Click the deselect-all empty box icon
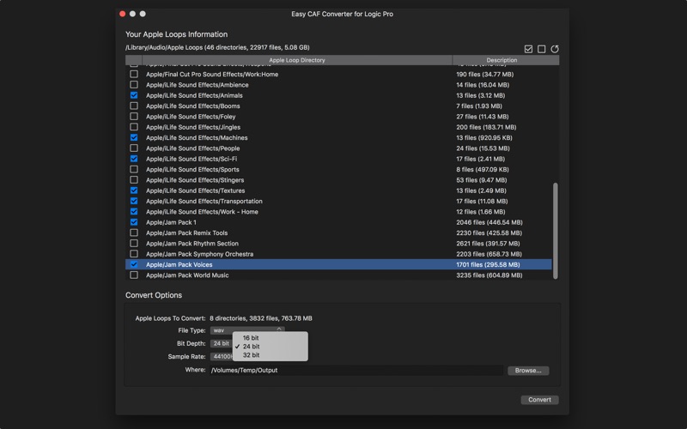This screenshot has width=687, height=429. 542,49
